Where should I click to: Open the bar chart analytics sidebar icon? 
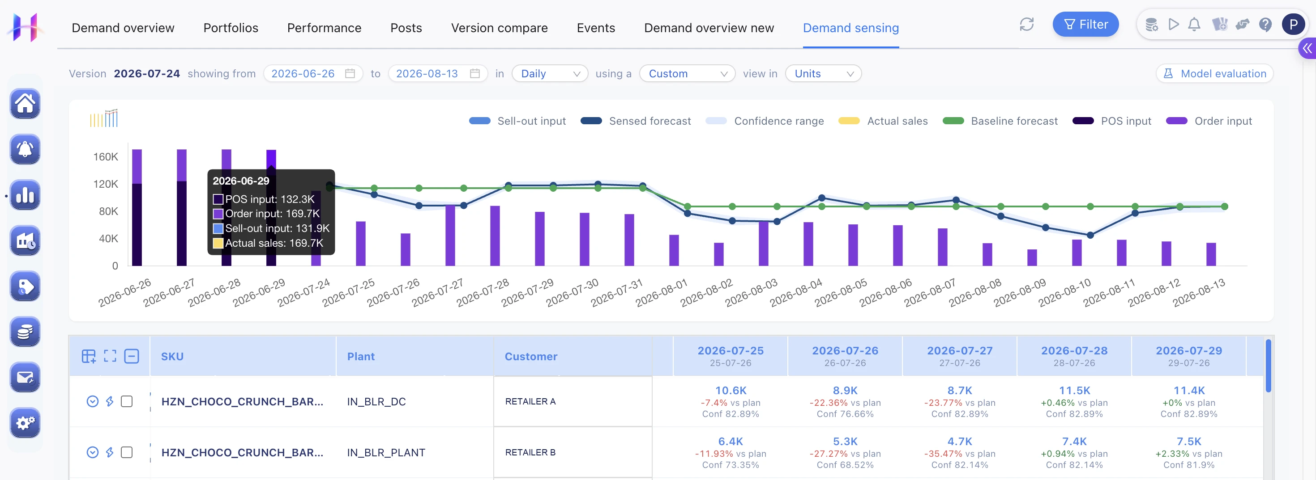point(25,195)
